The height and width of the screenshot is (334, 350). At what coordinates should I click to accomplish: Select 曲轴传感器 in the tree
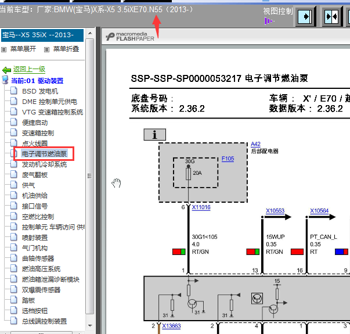click(x=38, y=258)
